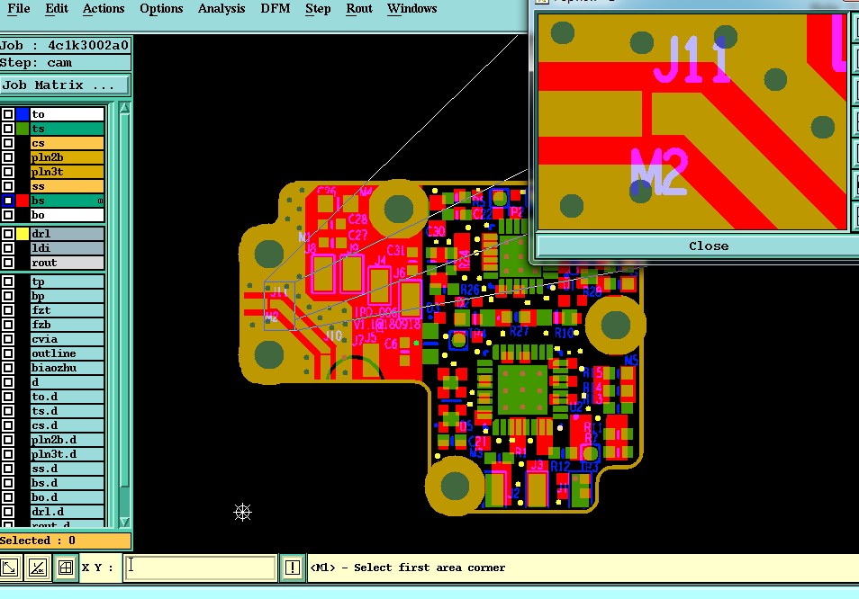Select the 'cs.d' layer name
This screenshot has width=859, height=599.
point(67,425)
